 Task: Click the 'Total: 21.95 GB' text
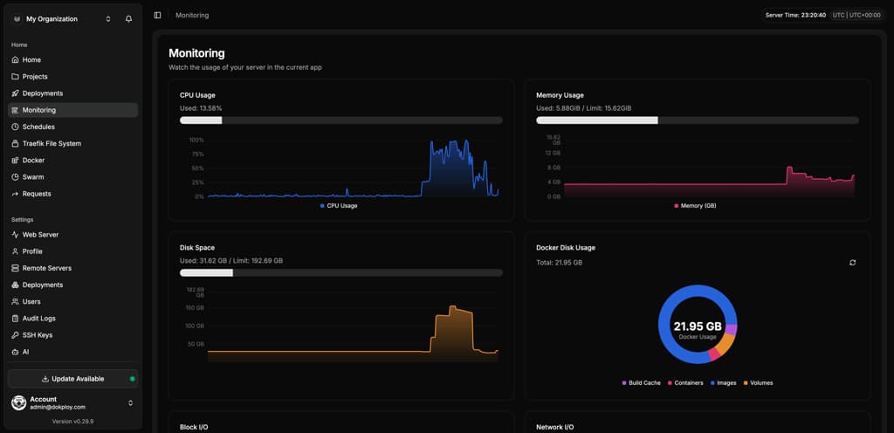560,263
